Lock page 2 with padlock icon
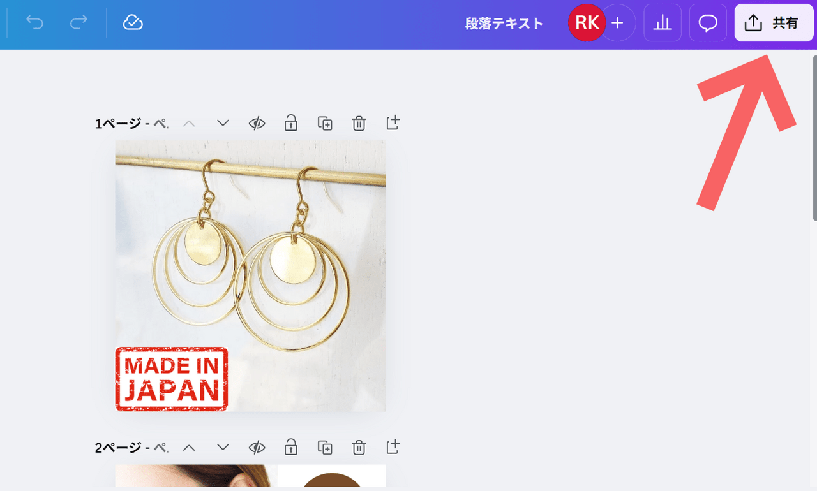Screen dimensions: 817x491 291,446
